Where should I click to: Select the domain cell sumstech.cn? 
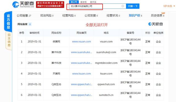pos(106,95)
